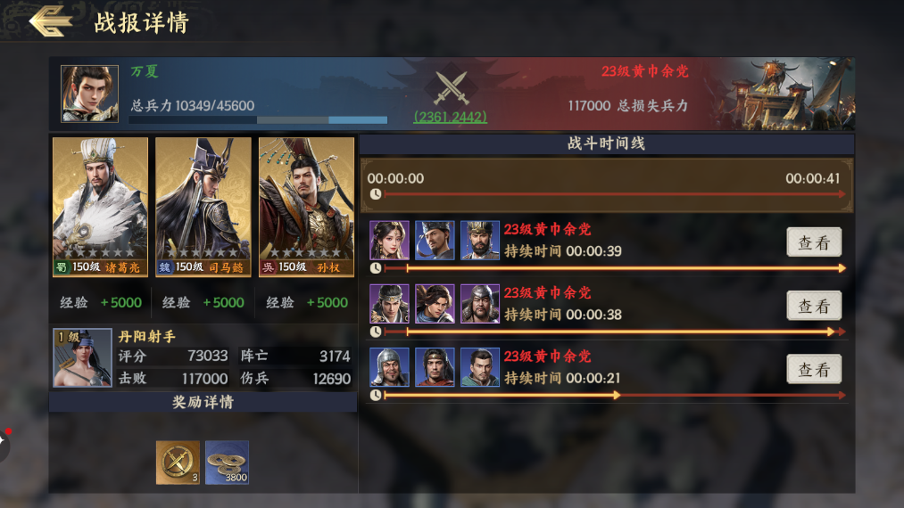The image size is (904, 508).
Task: View the first battle lasting 00:00:39
Action: [x=814, y=242]
